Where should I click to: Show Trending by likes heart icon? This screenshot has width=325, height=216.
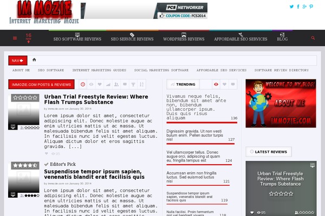(x=224, y=84)
